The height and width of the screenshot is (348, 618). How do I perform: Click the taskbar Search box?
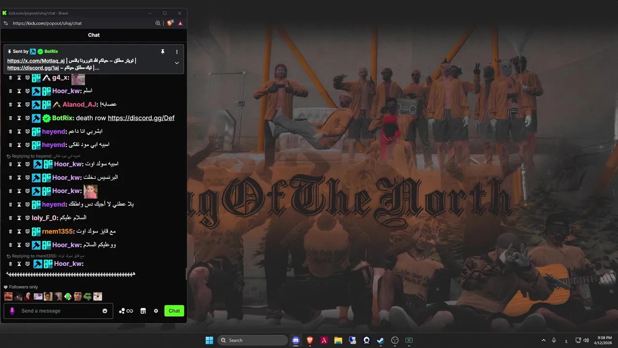click(x=253, y=340)
